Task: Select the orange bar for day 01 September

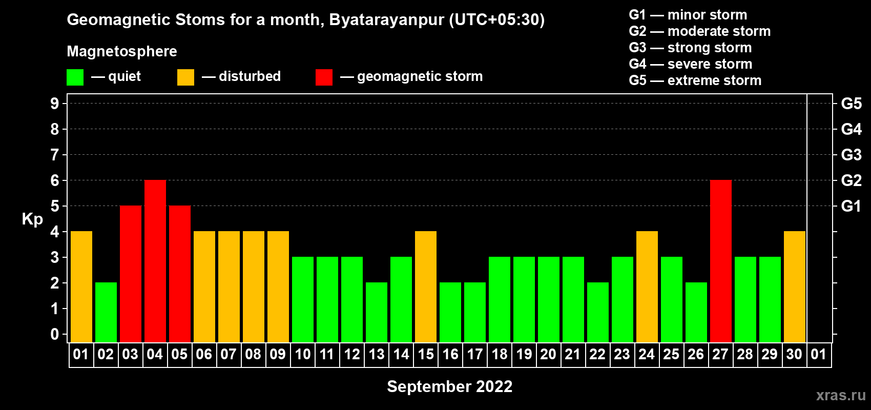Action: coord(81,287)
